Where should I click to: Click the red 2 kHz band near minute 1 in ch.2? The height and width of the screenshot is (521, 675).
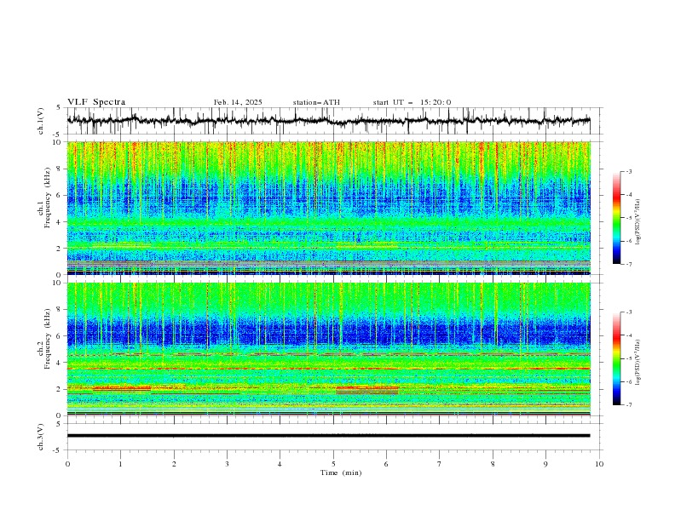122,388
